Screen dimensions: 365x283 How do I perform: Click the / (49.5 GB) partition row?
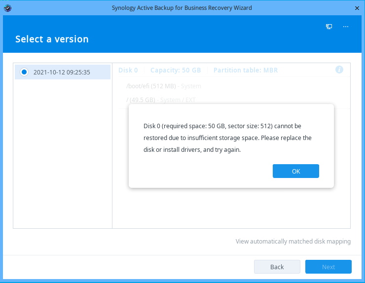coord(234,100)
